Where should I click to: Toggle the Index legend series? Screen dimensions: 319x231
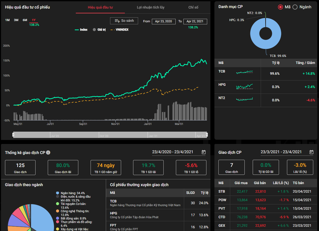pos(81,30)
